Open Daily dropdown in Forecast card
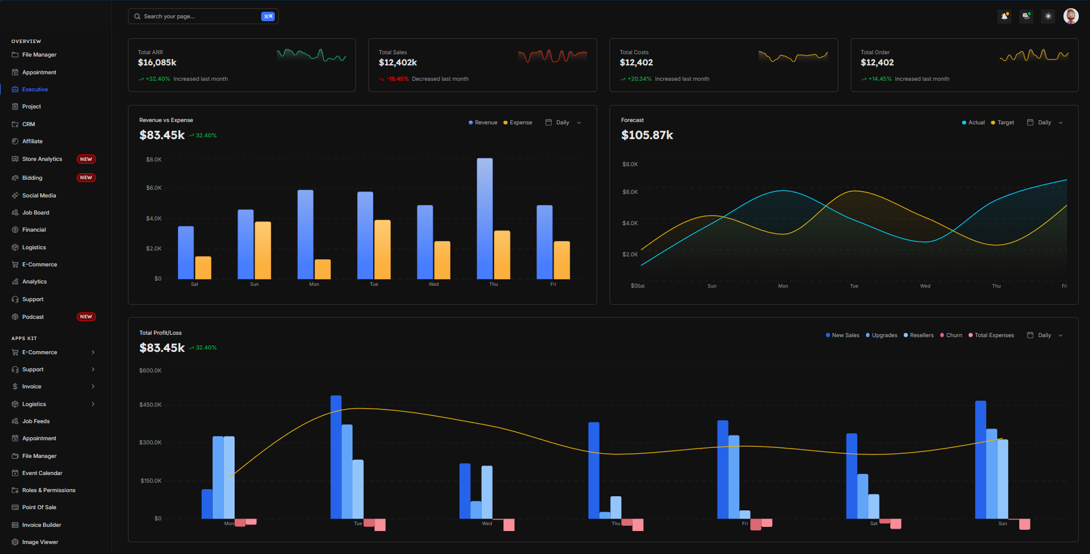 (1045, 123)
